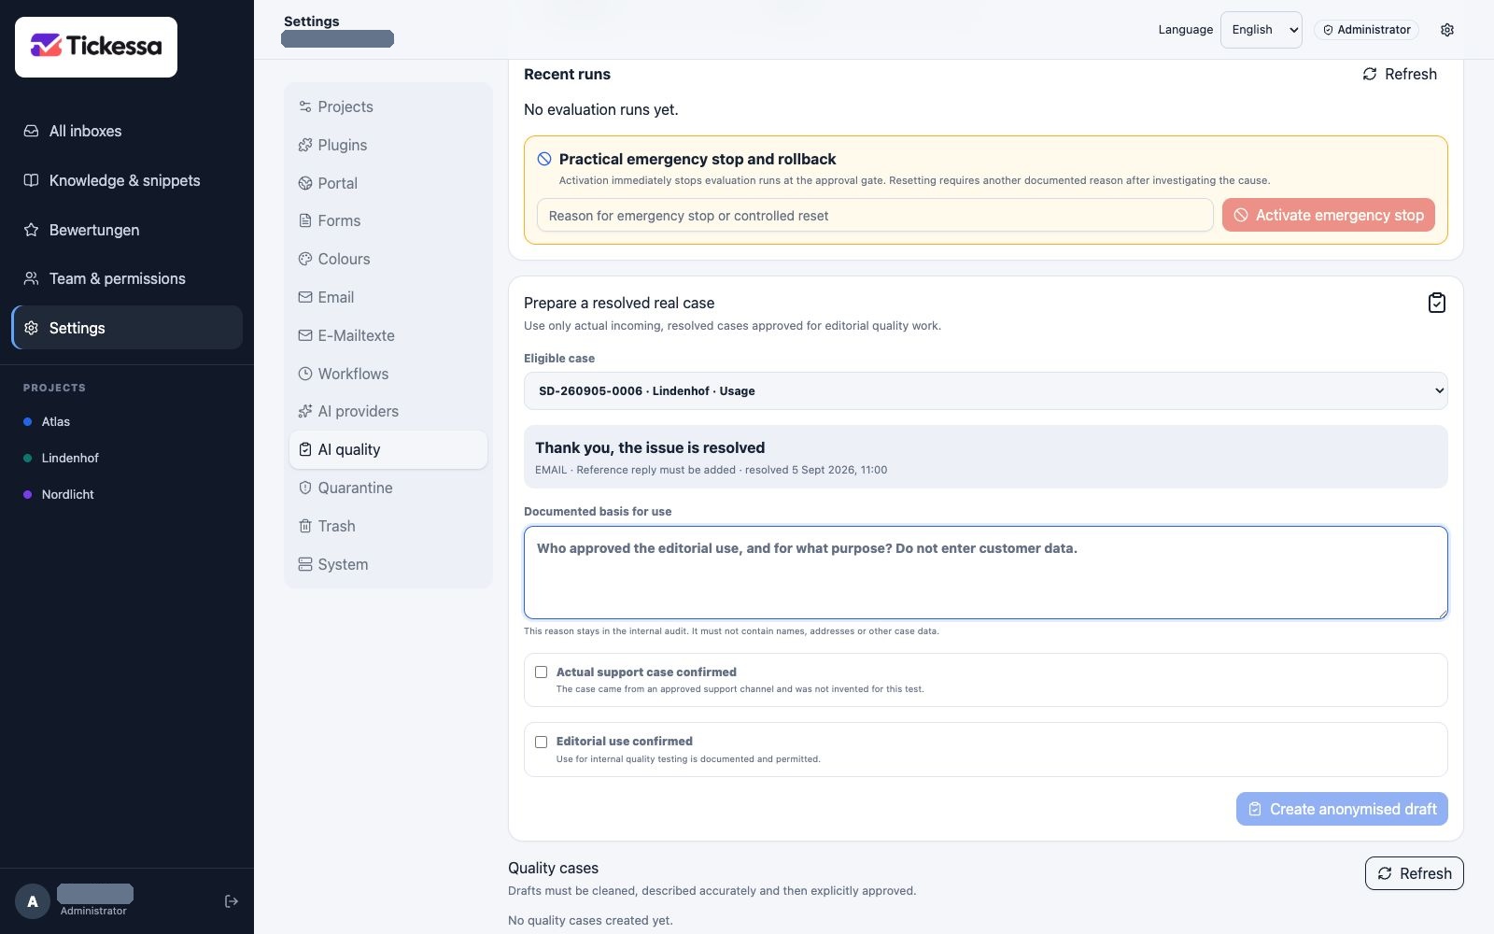The image size is (1494, 934).
Task: Expand the Eligible case dropdown
Action: (985, 390)
